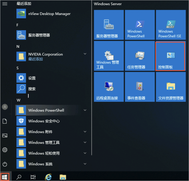The height and width of the screenshot is (181, 189).
Task: Toggle the hamburger menu at top-left
Action: click(x=5, y=4)
